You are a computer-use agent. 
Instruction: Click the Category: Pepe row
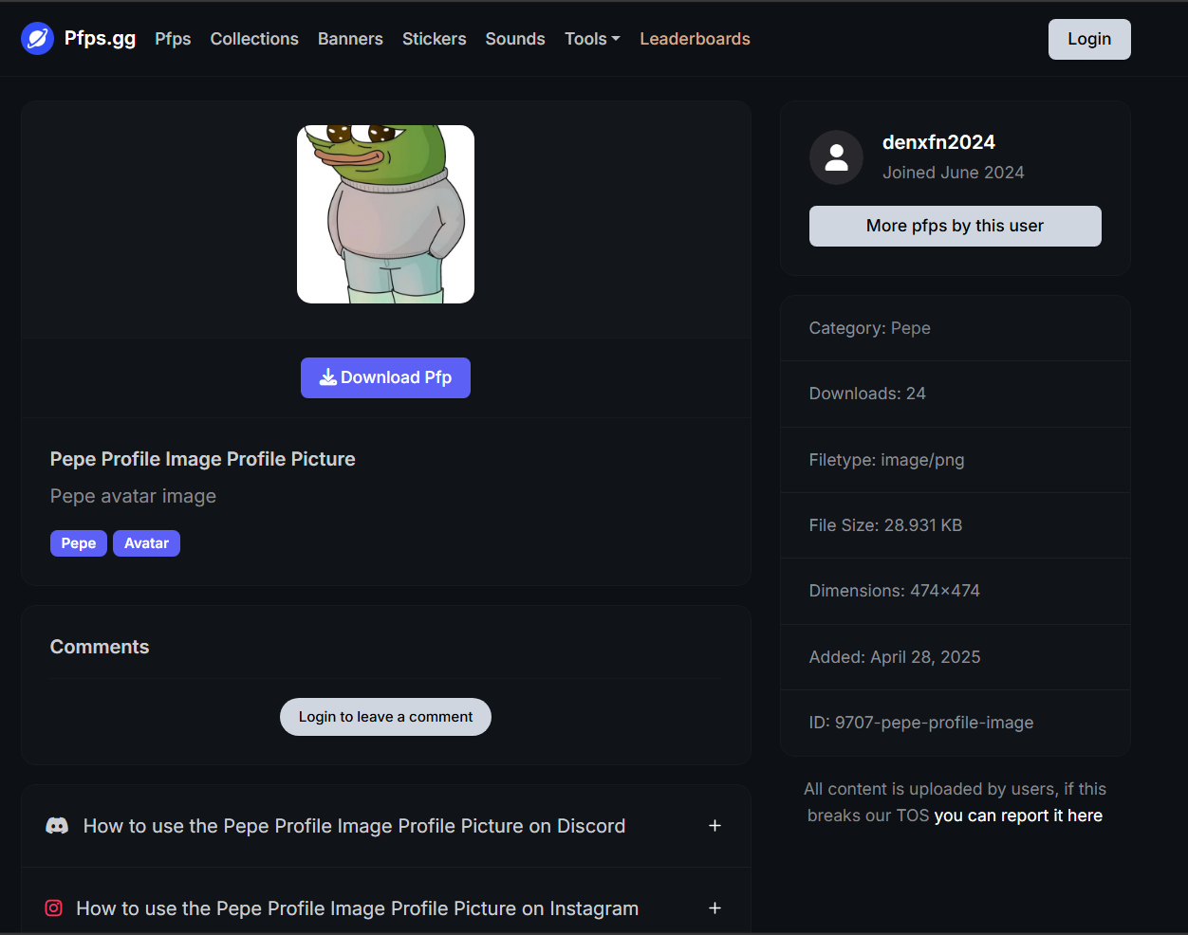[955, 328]
